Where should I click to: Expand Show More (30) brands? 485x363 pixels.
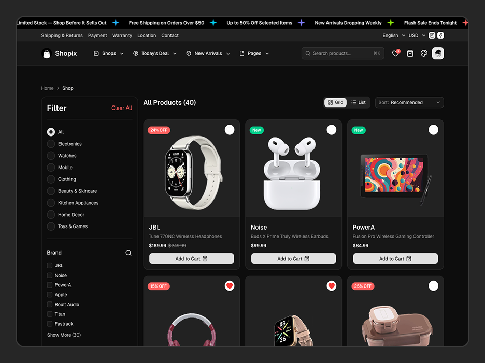[x=64, y=335]
